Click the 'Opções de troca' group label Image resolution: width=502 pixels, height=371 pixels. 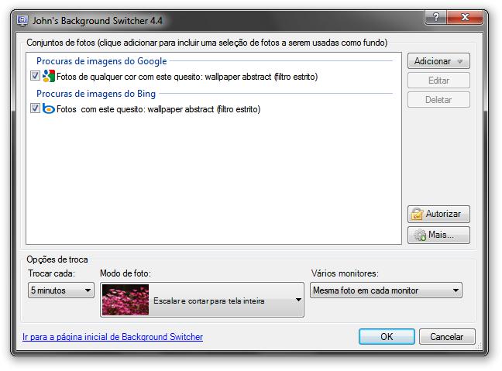coord(57,259)
